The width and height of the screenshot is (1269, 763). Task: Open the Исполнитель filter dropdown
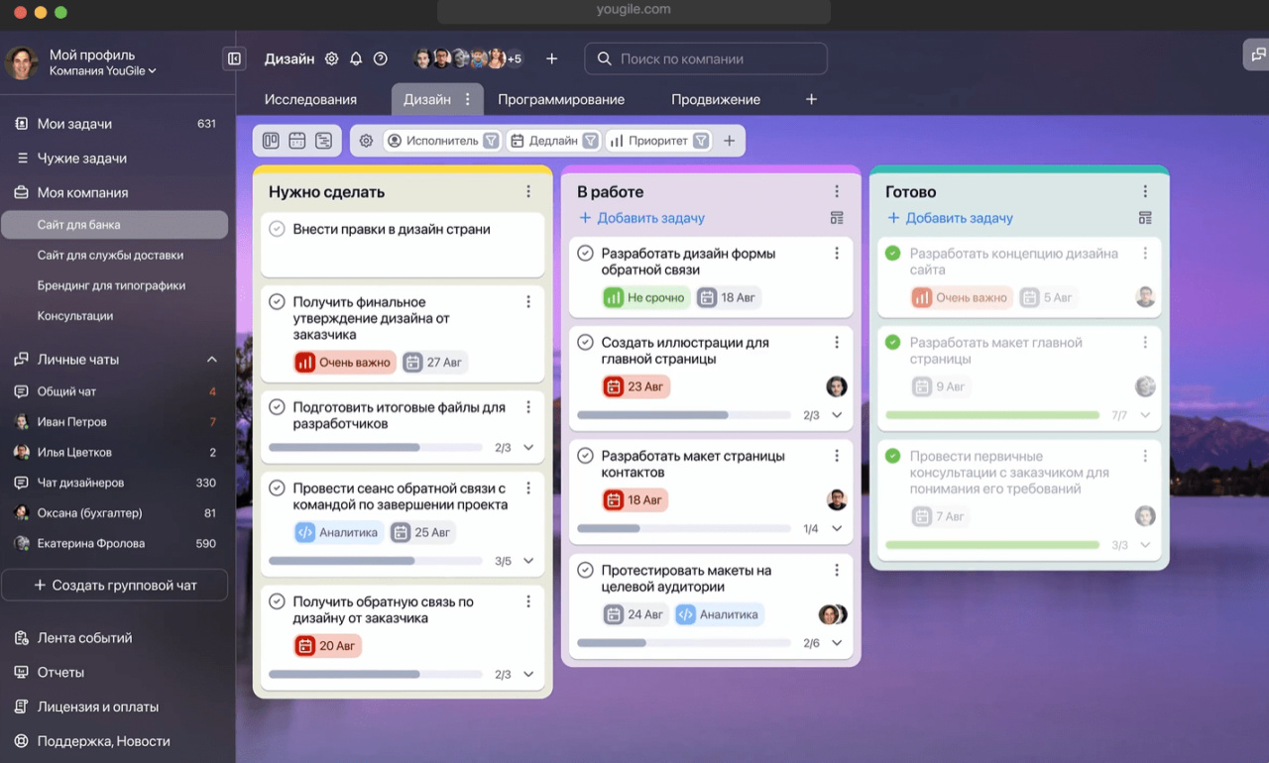[x=491, y=141]
